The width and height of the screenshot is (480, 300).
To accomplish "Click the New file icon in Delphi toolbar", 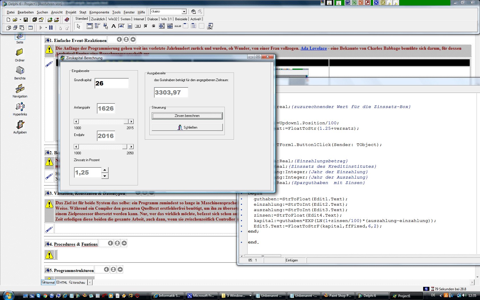I will [8, 19].
